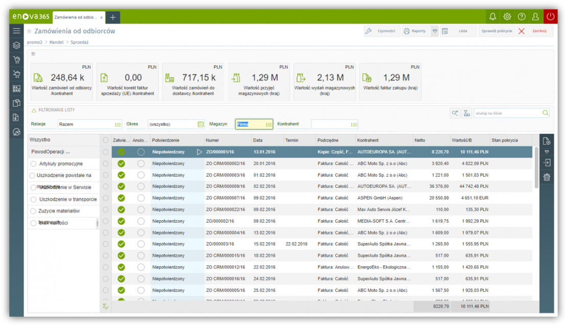This screenshot has width=567, height=326.
Task: Select the Uszkodzenie w transporcie radio option
Action: coord(34,199)
